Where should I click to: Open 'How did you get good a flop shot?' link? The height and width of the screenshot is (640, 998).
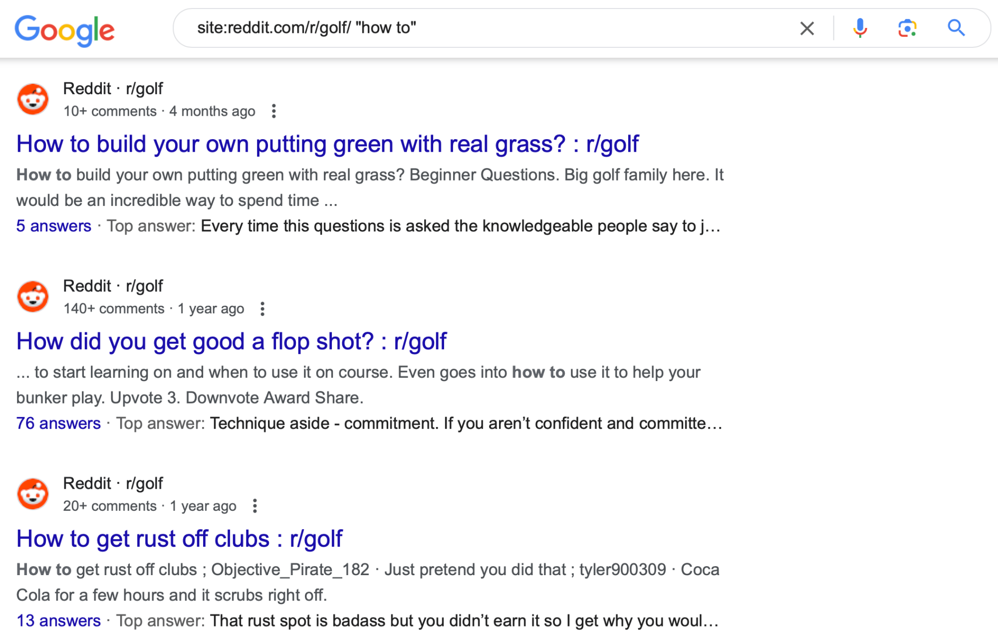click(x=232, y=342)
